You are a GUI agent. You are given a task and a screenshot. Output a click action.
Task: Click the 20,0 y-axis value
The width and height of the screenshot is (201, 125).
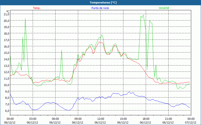(x=7, y=20)
